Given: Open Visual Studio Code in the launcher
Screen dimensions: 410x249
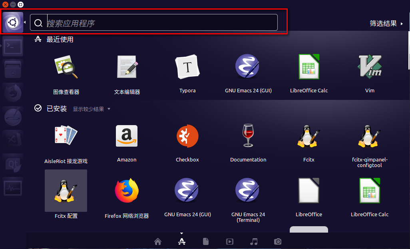Looking at the screenshot, I should [13, 140].
